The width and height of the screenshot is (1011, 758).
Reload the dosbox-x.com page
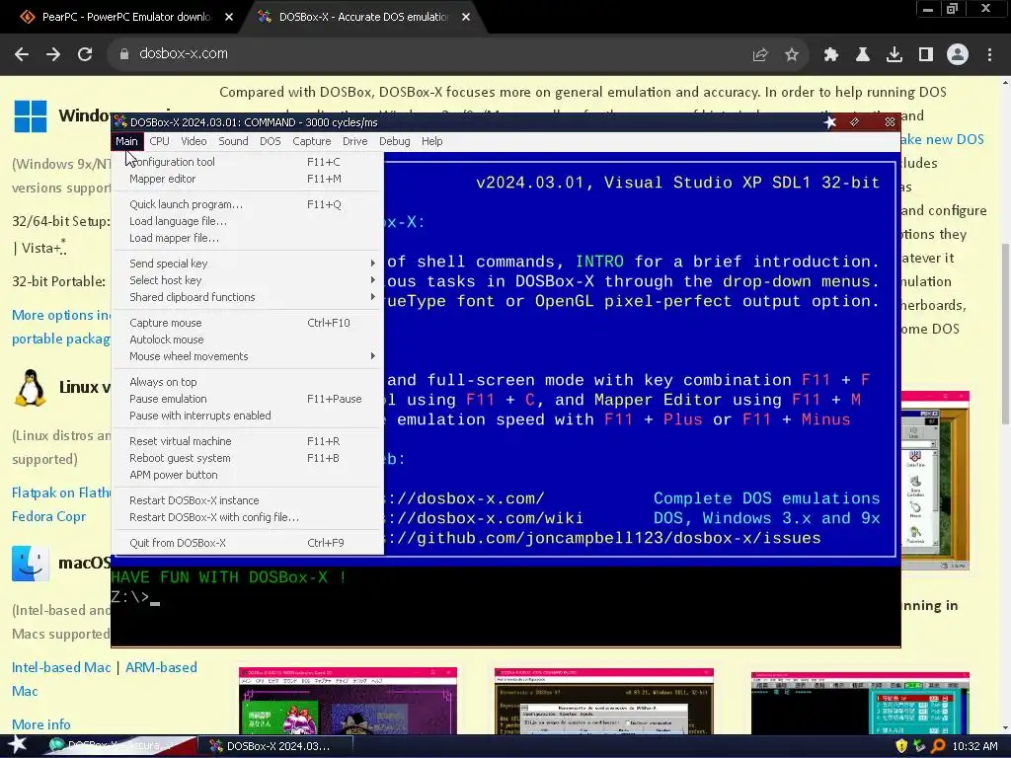pos(85,54)
